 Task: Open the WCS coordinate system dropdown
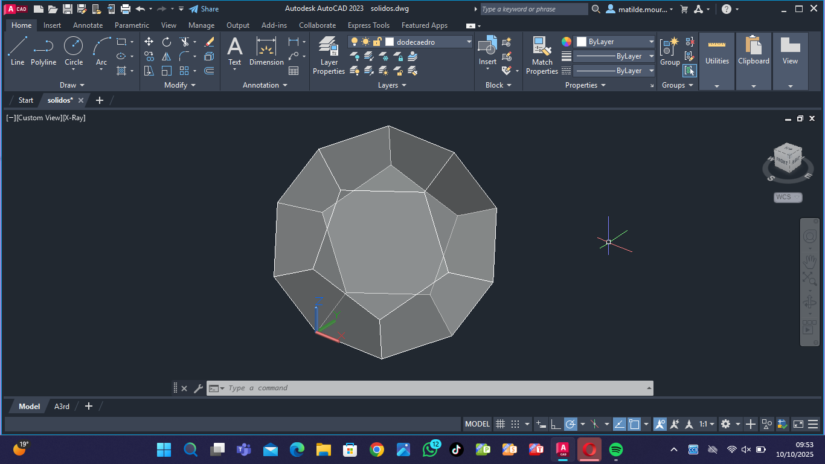click(x=788, y=197)
